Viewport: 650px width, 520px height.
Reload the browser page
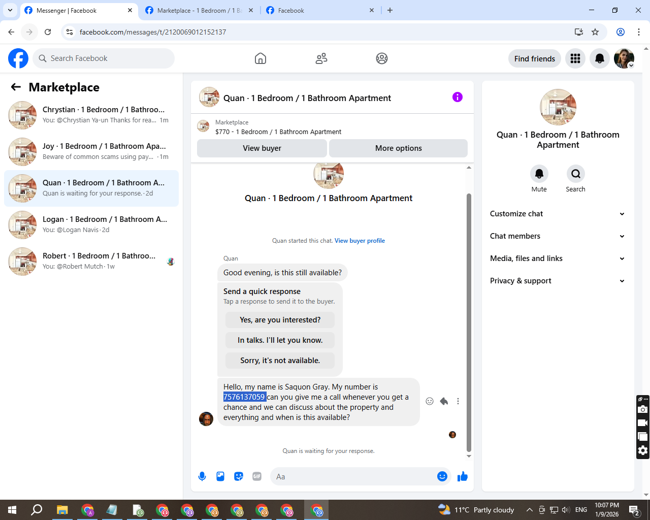(48, 32)
